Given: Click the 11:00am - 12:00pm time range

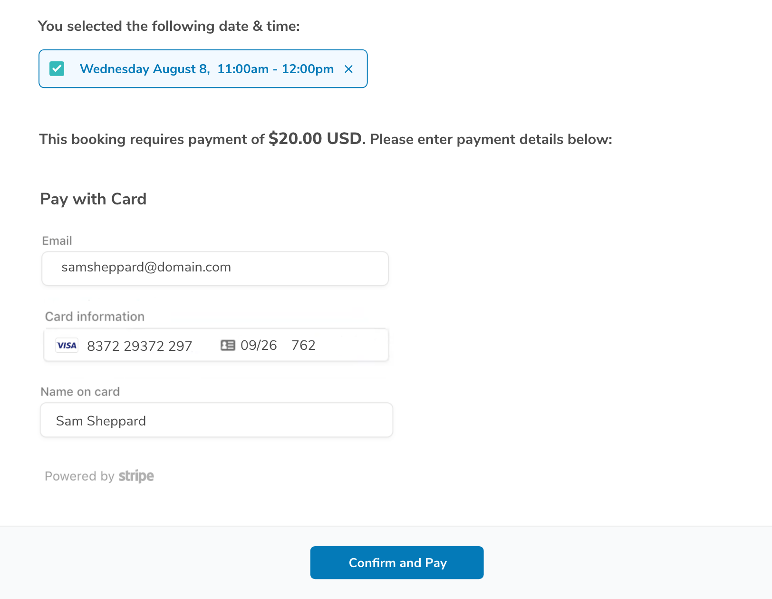Looking at the screenshot, I should 275,69.
